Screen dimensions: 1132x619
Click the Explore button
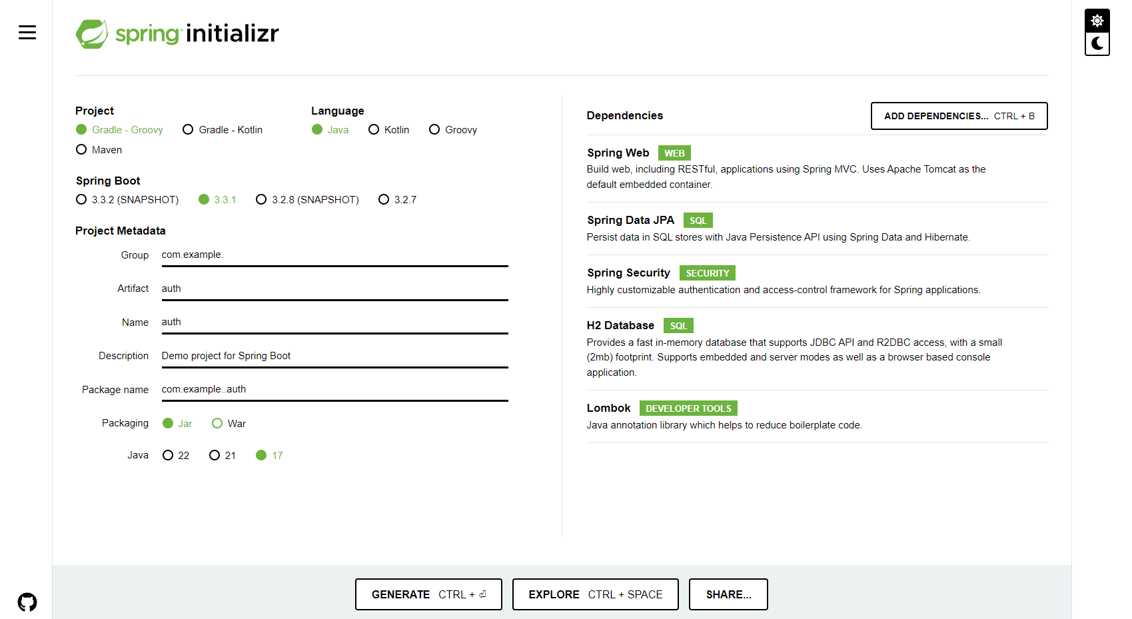click(595, 594)
